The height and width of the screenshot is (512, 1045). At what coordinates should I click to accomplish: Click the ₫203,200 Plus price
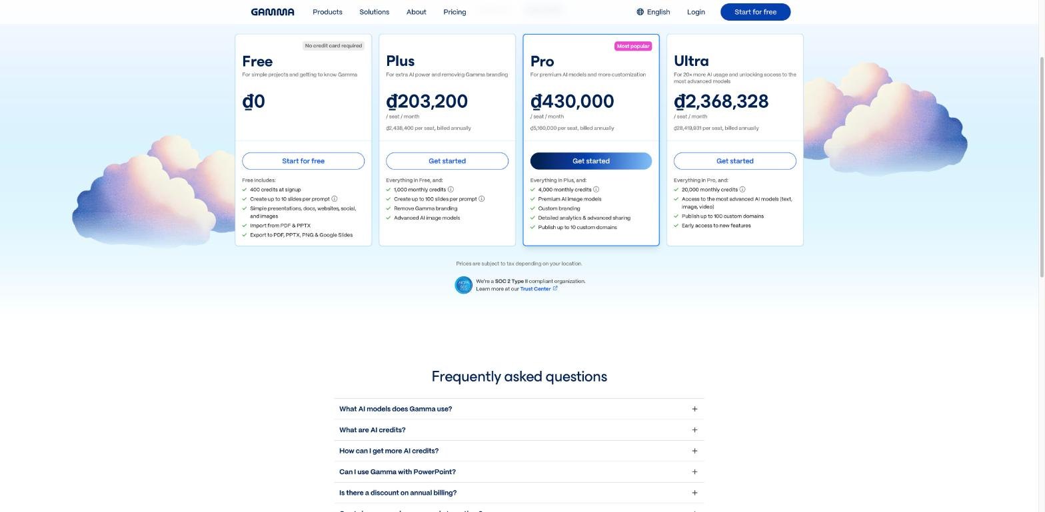point(427,101)
